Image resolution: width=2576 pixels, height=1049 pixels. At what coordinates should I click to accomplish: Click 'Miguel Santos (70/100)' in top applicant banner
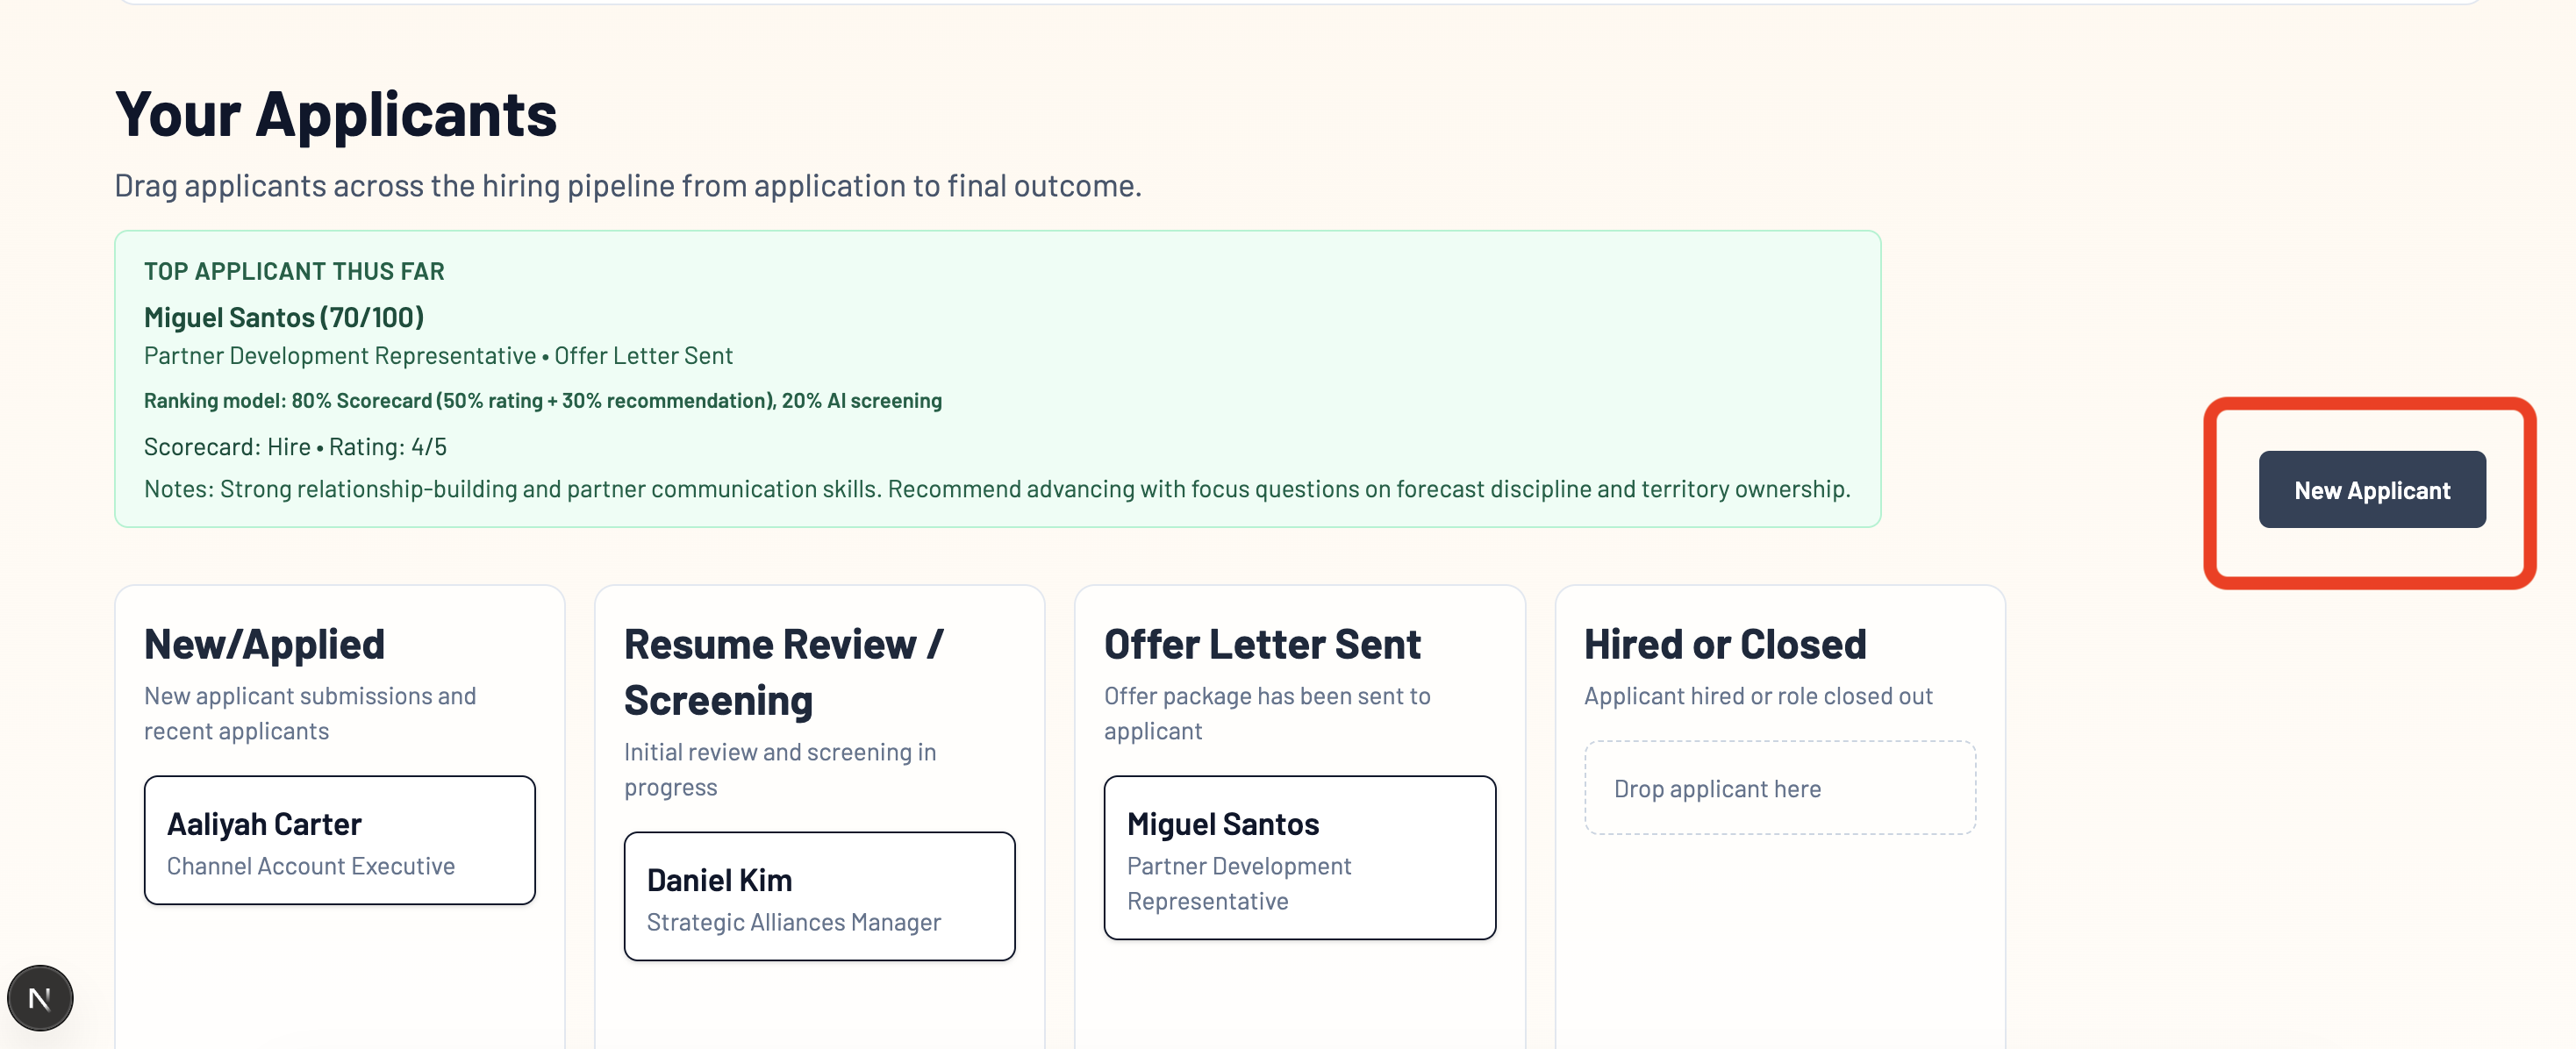pyautogui.click(x=284, y=317)
